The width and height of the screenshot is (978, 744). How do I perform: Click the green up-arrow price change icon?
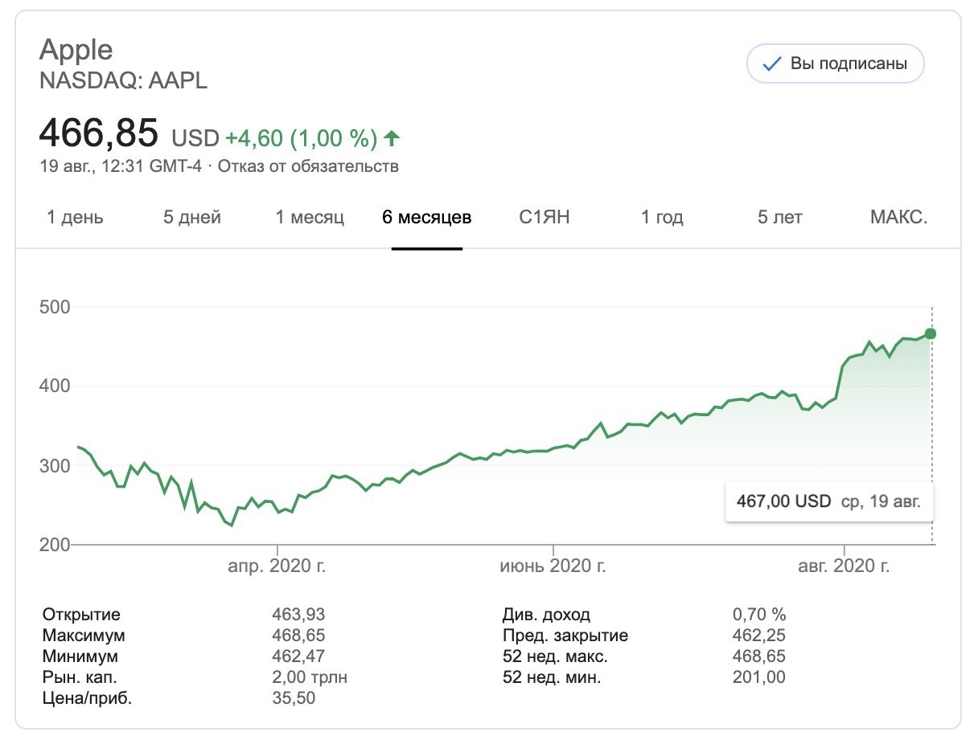(392, 139)
